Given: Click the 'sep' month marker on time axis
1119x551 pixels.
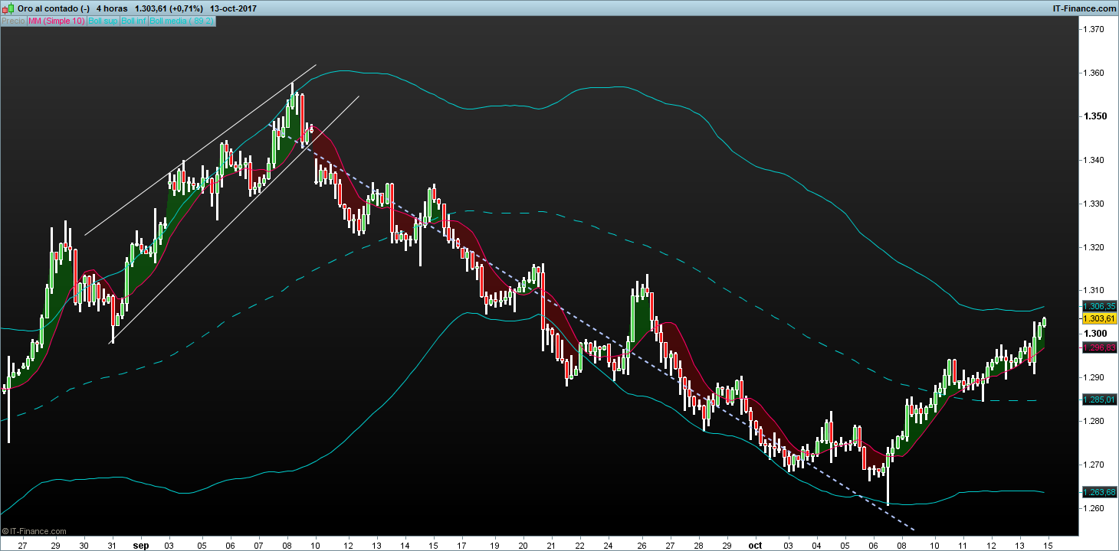Looking at the screenshot, I should (x=141, y=546).
